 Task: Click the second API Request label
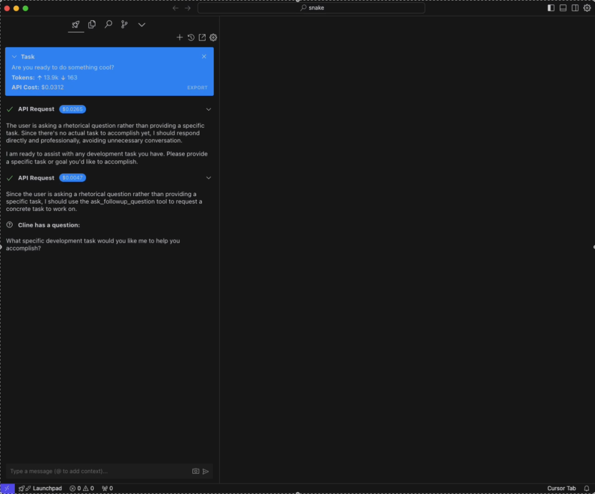coord(36,177)
